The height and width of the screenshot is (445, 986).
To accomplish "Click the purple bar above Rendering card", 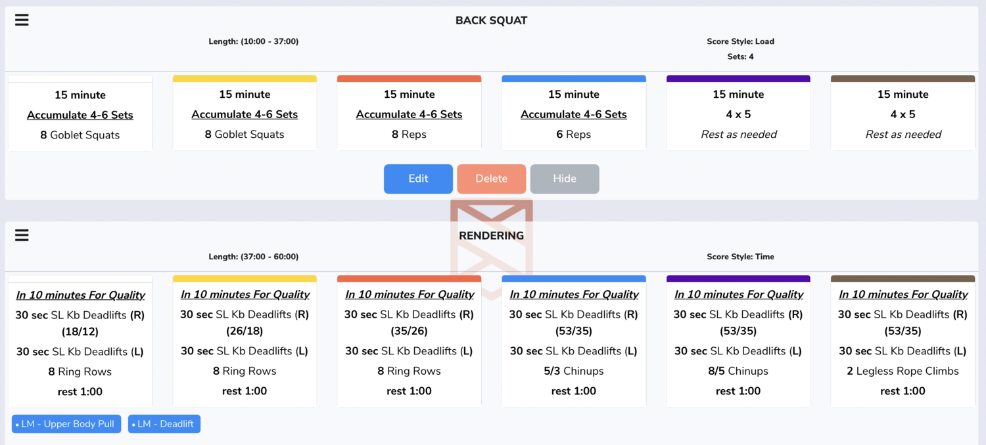I will [738, 279].
